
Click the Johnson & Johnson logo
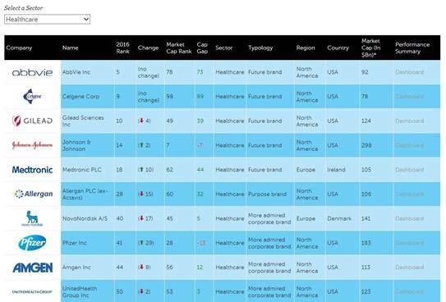point(32,145)
